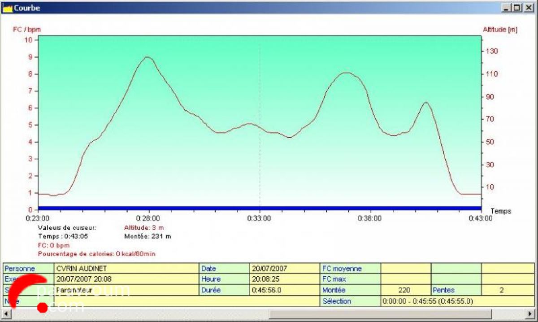Click the FC / bpm axis label
Image resolution: width=538 pixels, height=322 pixels.
pos(26,30)
